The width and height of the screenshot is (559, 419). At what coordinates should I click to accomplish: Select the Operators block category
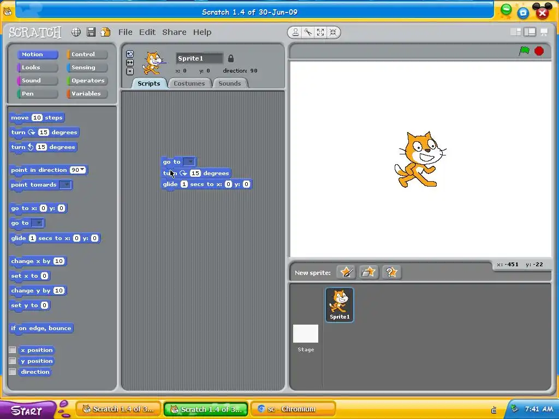[x=87, y=81]
